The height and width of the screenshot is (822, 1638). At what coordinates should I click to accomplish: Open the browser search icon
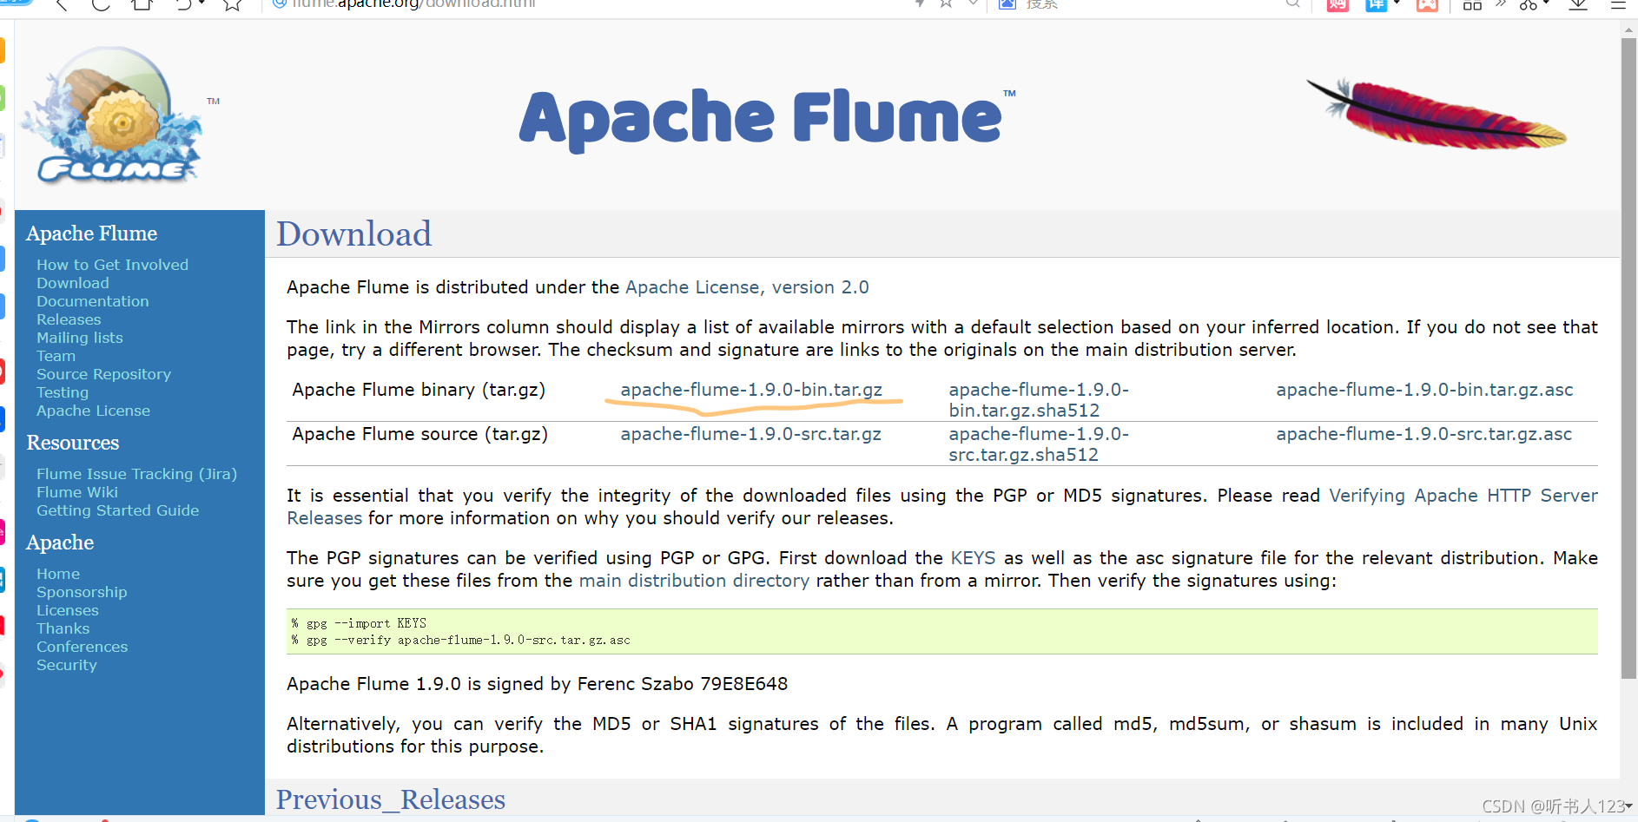tap(1293, 5)
